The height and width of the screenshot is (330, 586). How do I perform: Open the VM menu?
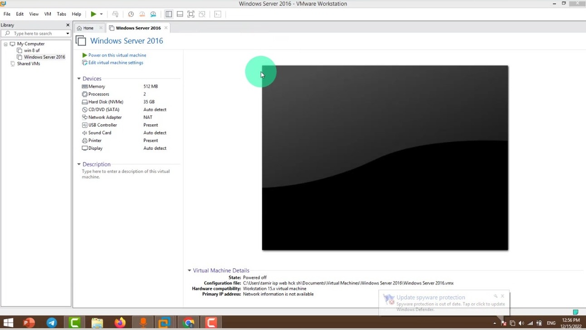pyautogui.click(x=48, y=14)
